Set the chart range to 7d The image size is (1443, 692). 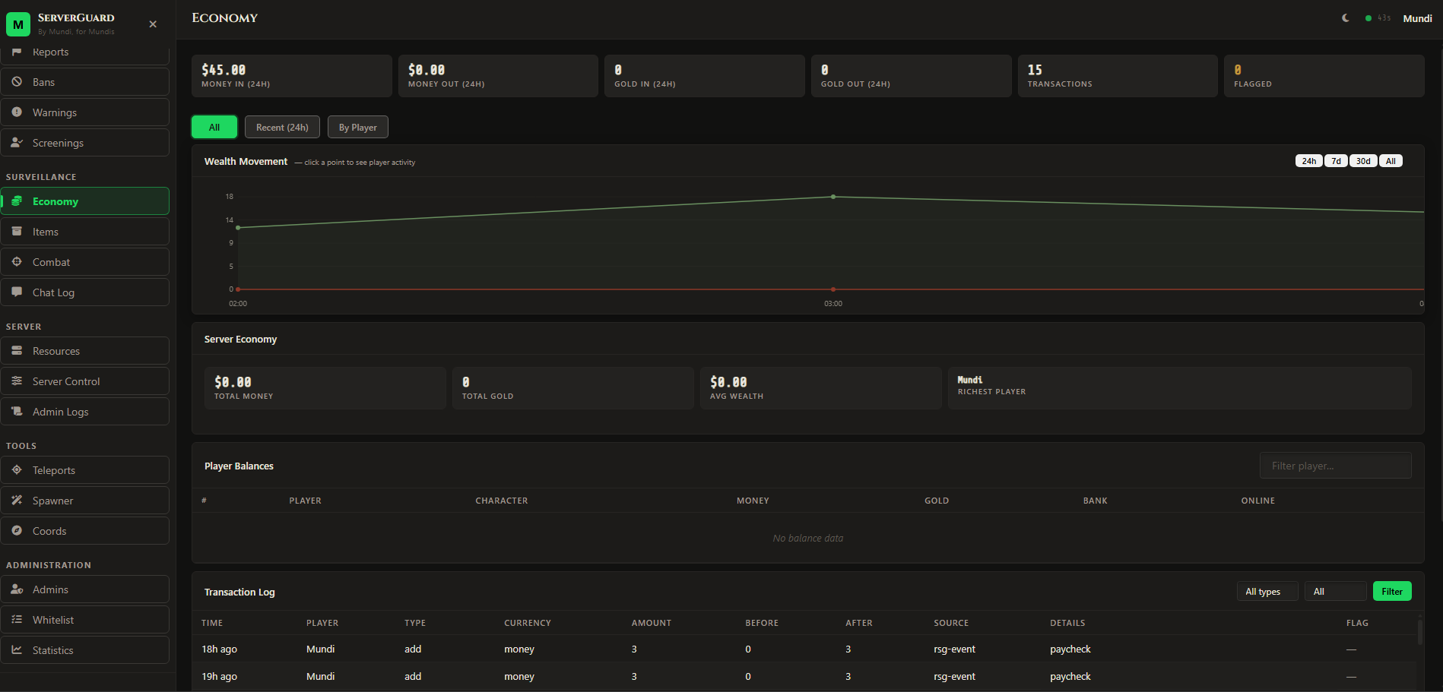1336,161
